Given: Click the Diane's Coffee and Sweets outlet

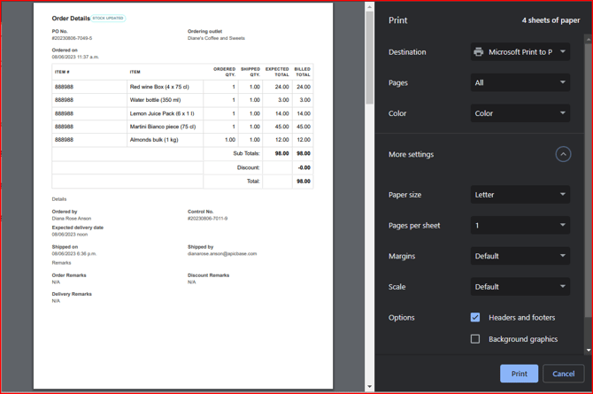Looking at the screenshot, I should 216,38.
